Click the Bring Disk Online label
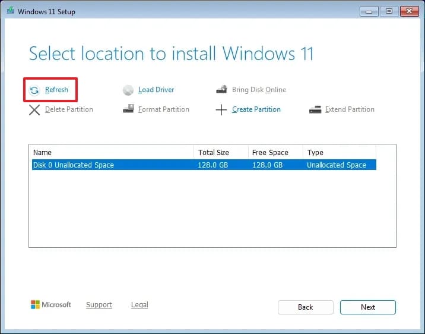 click(259, 90)
